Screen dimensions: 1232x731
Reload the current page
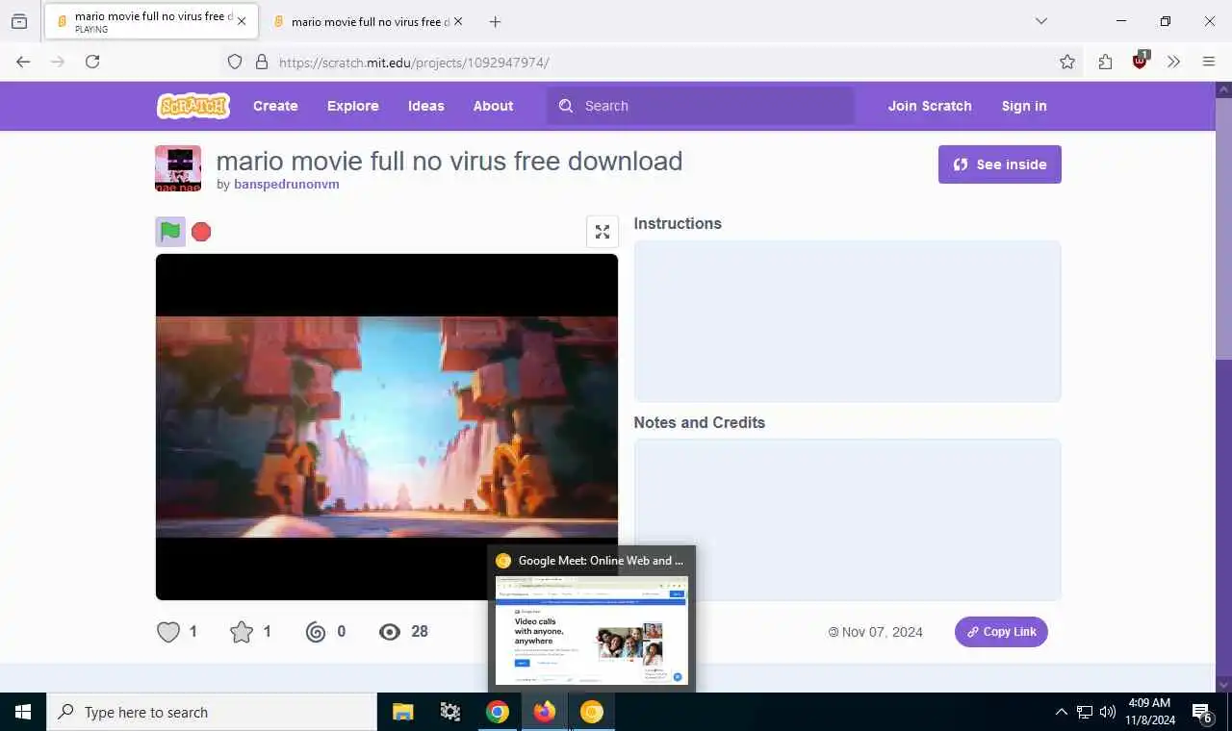92,62
